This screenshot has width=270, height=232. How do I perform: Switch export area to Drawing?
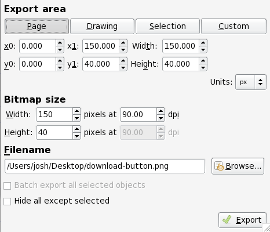[102, 26]
